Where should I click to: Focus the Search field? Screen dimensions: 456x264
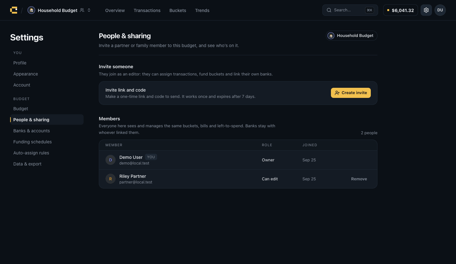point(350,10)
